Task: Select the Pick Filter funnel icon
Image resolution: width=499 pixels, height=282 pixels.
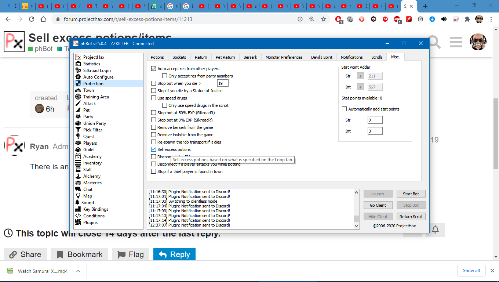Action: tap(78, 130)
